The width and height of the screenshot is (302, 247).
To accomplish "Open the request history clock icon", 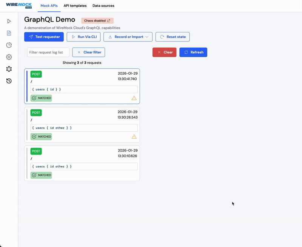I will pos(9,81).
